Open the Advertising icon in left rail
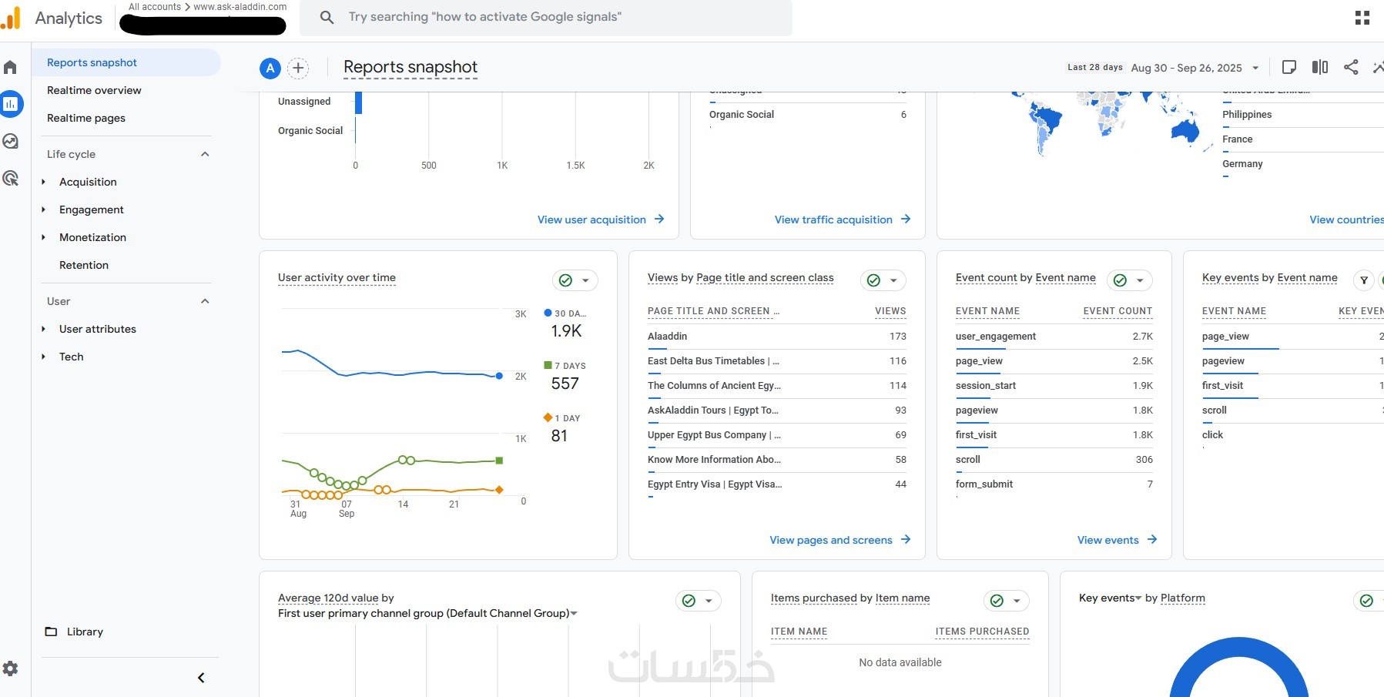1384x697 pixels. click(11, 179)
